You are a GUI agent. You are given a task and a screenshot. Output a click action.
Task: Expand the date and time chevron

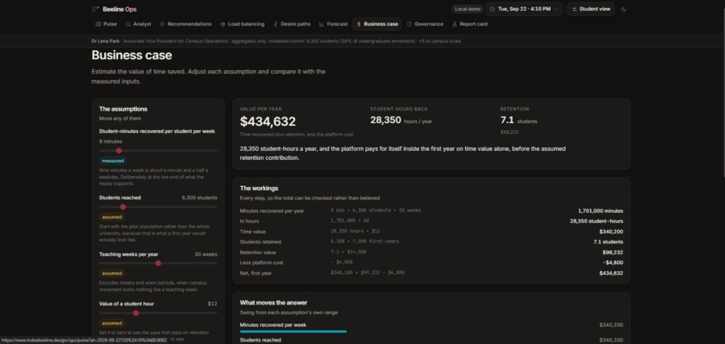[556, 9]
